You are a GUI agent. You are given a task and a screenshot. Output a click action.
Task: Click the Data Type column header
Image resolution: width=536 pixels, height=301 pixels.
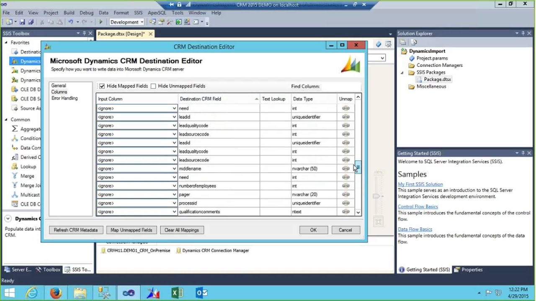pos(314,99)
